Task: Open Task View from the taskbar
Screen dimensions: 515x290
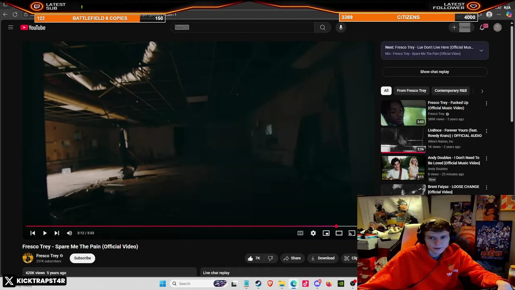Action: click(234, 284)
